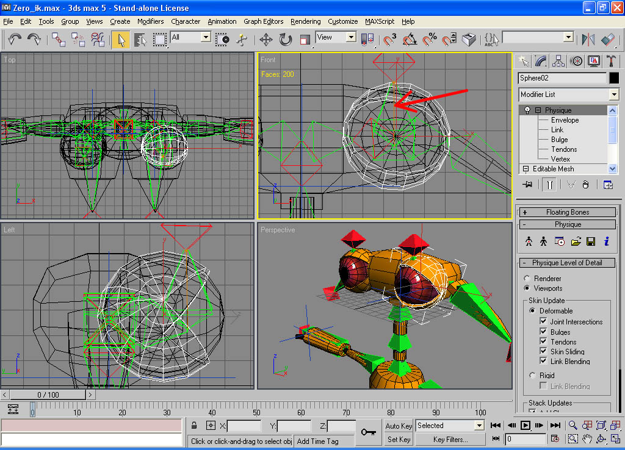Open the Utilities hammer panel tab
The width and height of the screenshot is (625, 450).
610,61
